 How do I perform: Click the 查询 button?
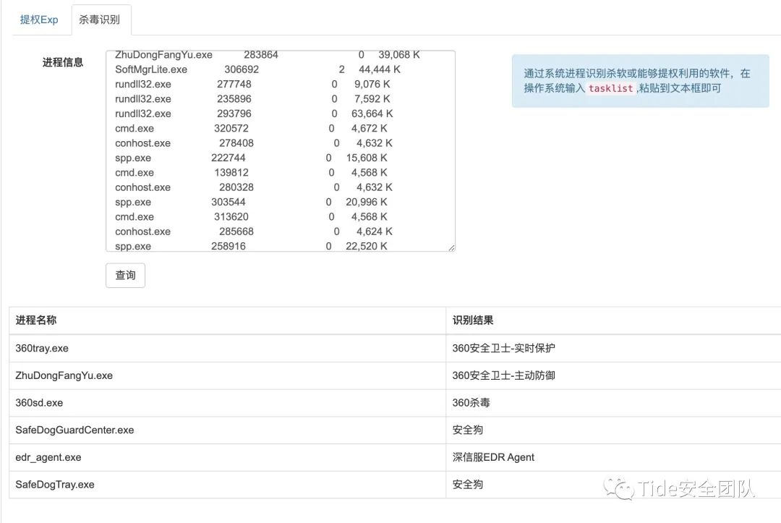point(126,276)
